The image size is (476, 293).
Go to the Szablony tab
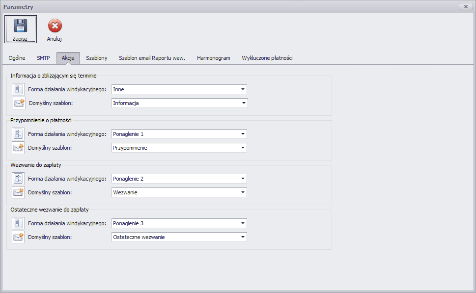tap(97, 58)
